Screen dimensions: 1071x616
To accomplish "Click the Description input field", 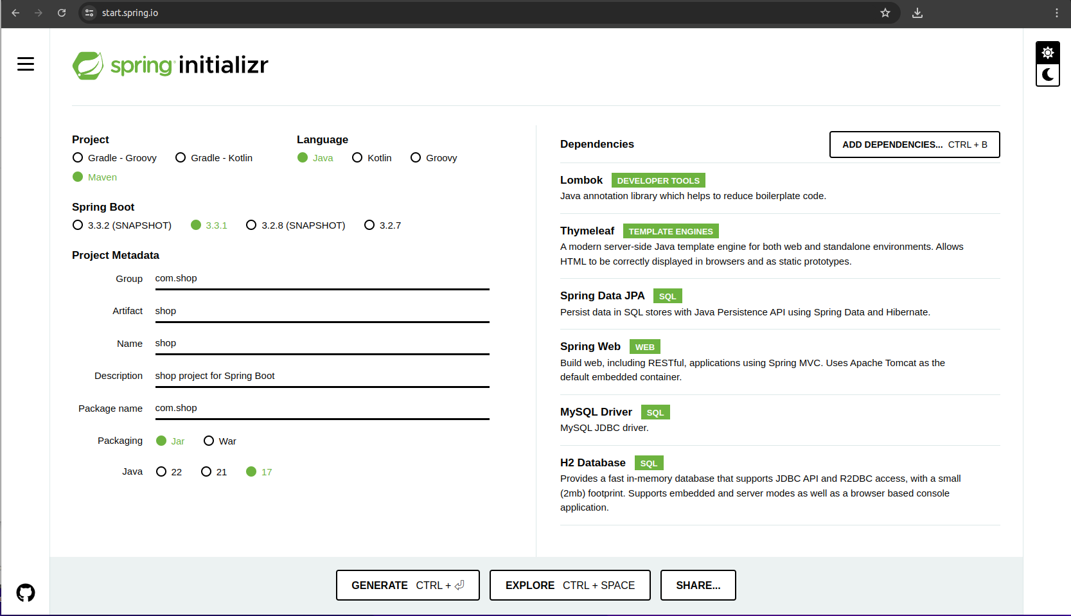I will point(322,376).
